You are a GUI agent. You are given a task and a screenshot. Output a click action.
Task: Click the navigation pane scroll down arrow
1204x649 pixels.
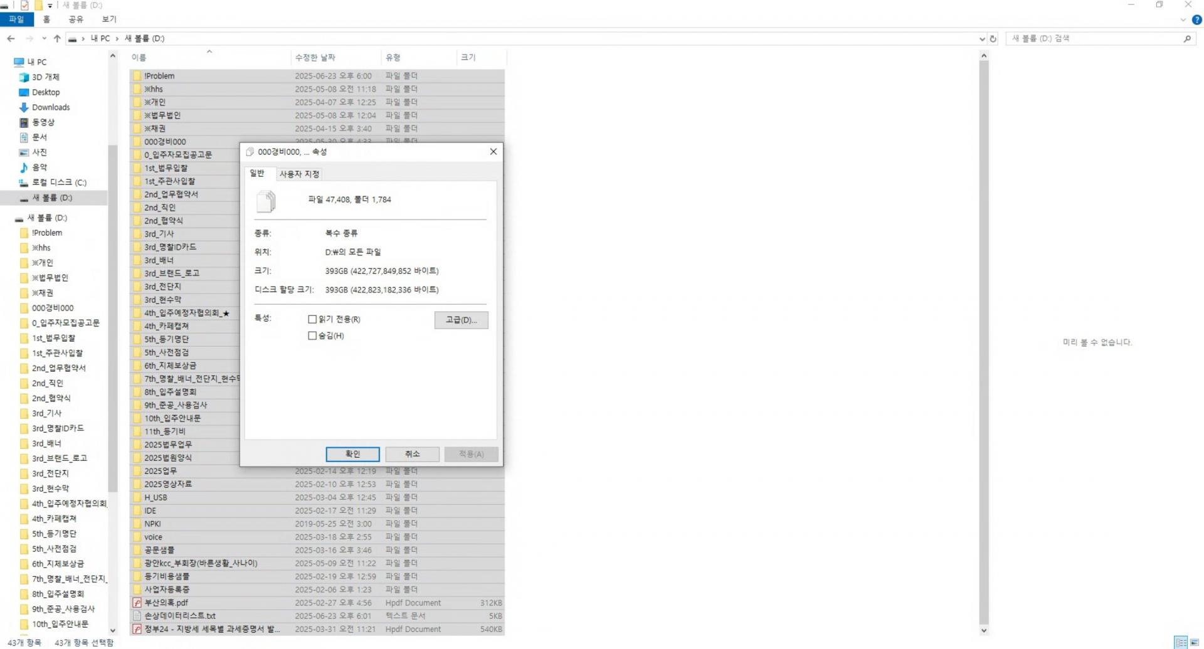click(113, 631)
